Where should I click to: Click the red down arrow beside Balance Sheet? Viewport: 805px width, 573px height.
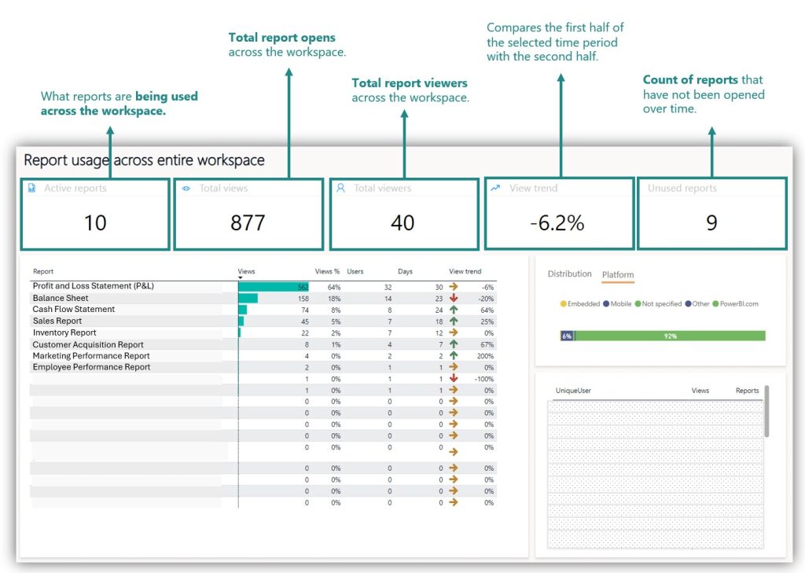click(454, 298)
